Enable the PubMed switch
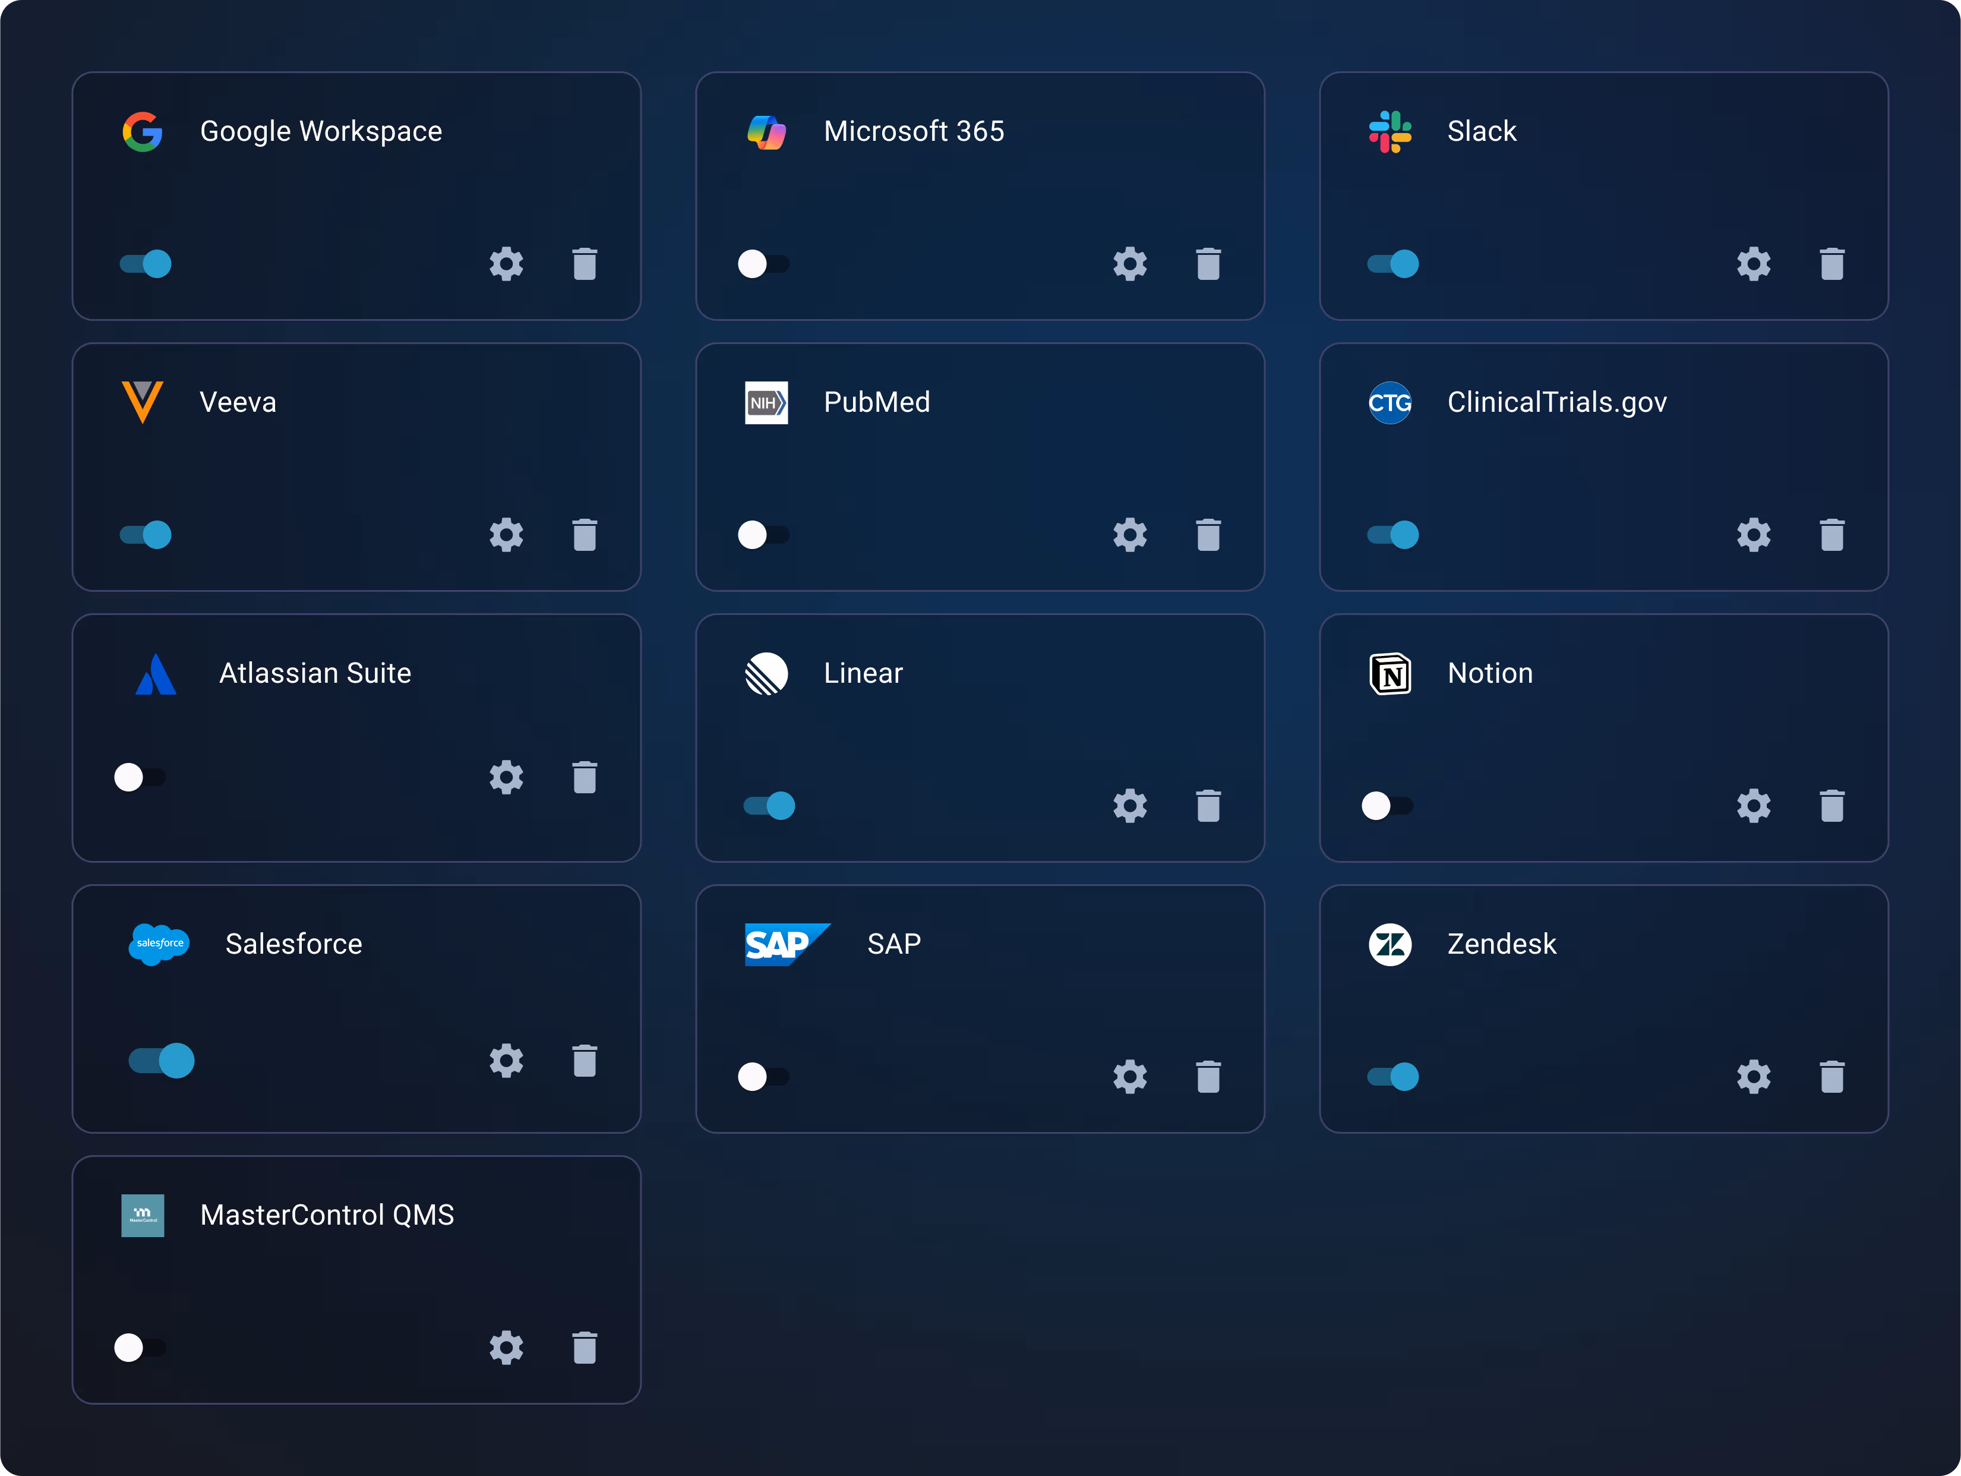 [763, 535]
